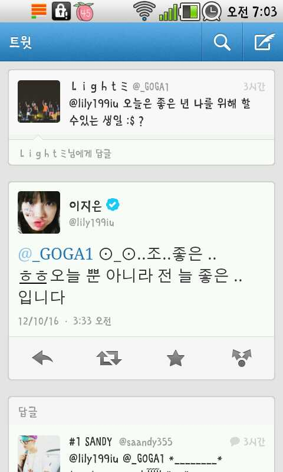Open the #1 SANDY reply tweet
Image resolution: width=283 pixels, height=472 pixels.
click(x=141, y=451)
